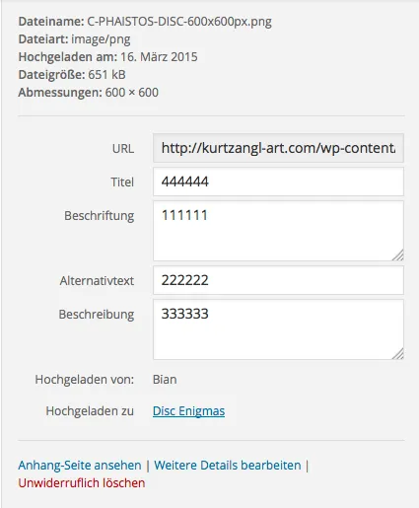Click the Beschriftung textarea containing 111111
Screen dimensions: 419x508
point(278,231)
